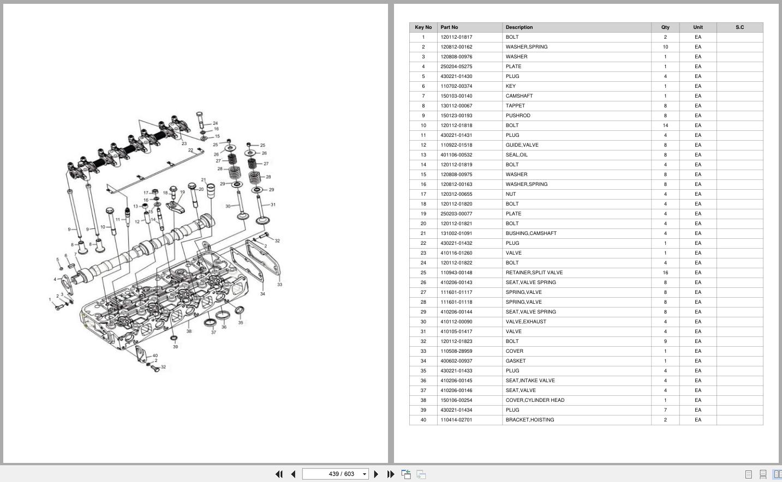Switch to continuous scrolling view
The height and width of the screenshot is (482, 782).
click(x=763, y=475)
